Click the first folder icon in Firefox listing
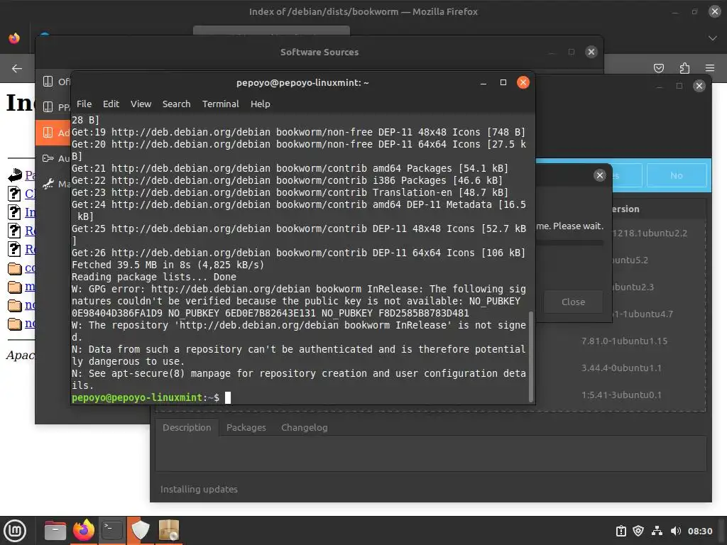Screen dimensions: 727x545 click(15, 268)
